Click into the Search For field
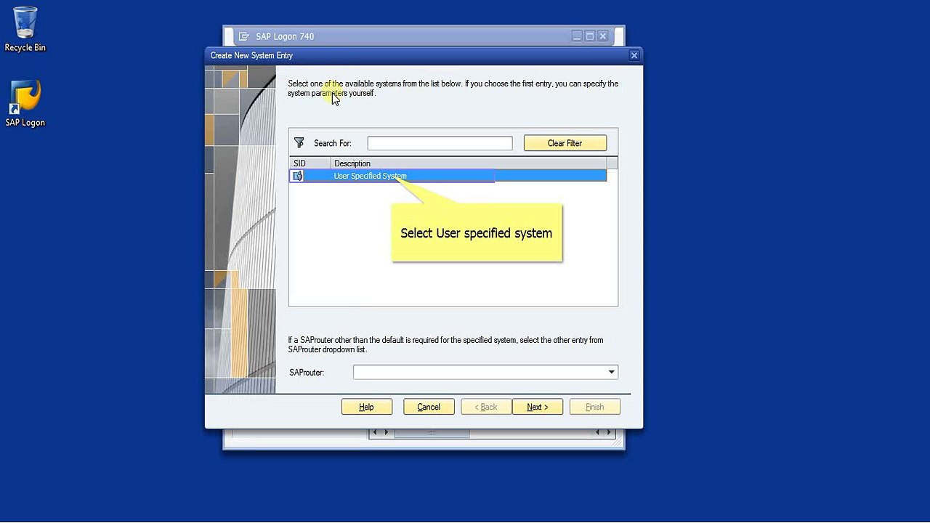The image size is (930, 523). (x=440, y=143)
